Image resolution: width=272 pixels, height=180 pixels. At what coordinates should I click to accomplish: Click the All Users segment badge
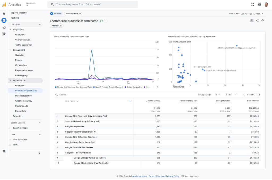tap(56, 14)
